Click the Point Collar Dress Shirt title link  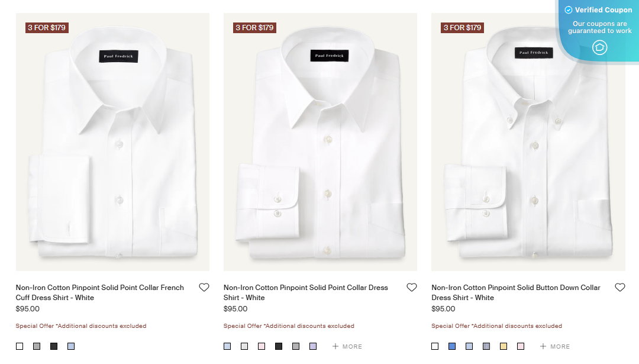(x=305, y=292)
